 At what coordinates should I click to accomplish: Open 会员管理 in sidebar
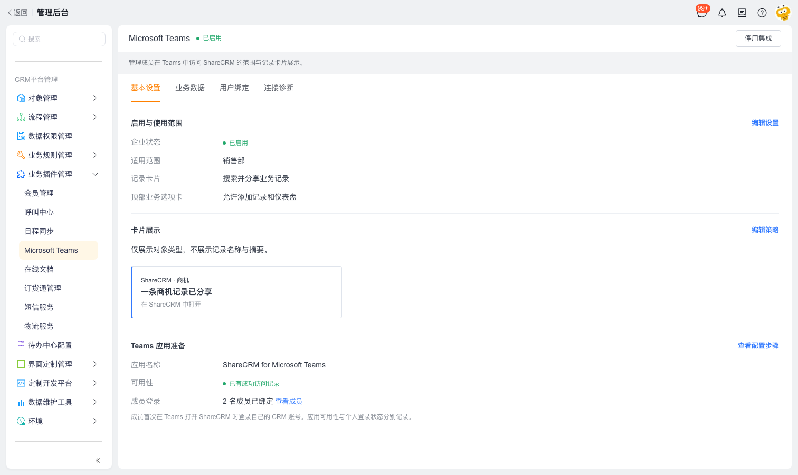click(x=59, y=193)
